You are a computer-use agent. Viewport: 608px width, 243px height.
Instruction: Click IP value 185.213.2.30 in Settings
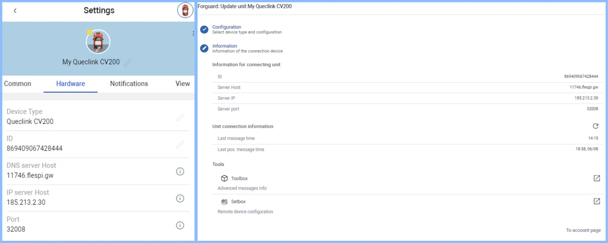(26, 202)
